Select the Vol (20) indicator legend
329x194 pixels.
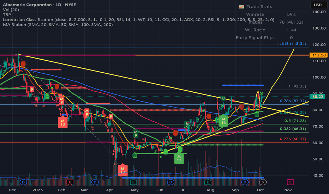[11, 10]
